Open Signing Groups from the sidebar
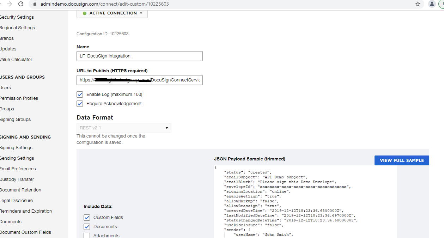This screenshot has width=444, height=238. click(15, 120)
